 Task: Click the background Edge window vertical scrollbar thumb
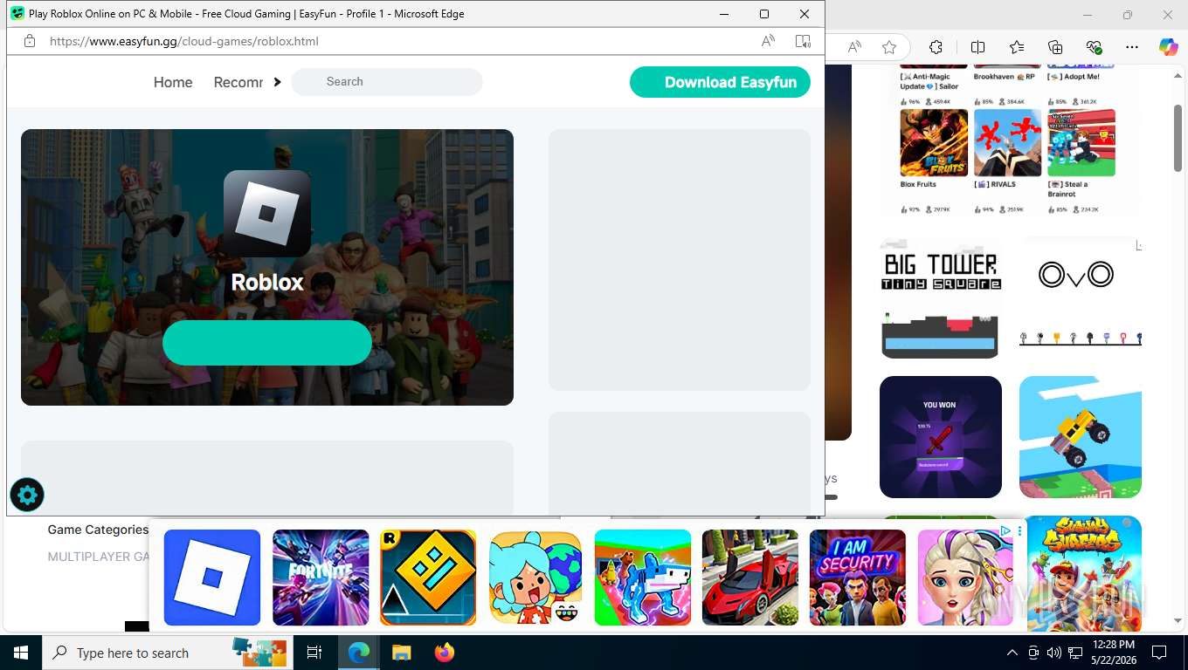coord(1178,138)
